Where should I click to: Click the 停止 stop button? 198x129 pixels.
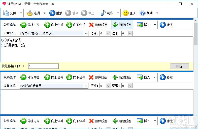click(x=88, y=13)
